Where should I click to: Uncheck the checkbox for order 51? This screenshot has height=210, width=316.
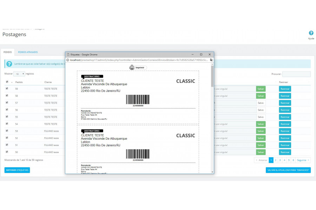[x=7, y=145]
